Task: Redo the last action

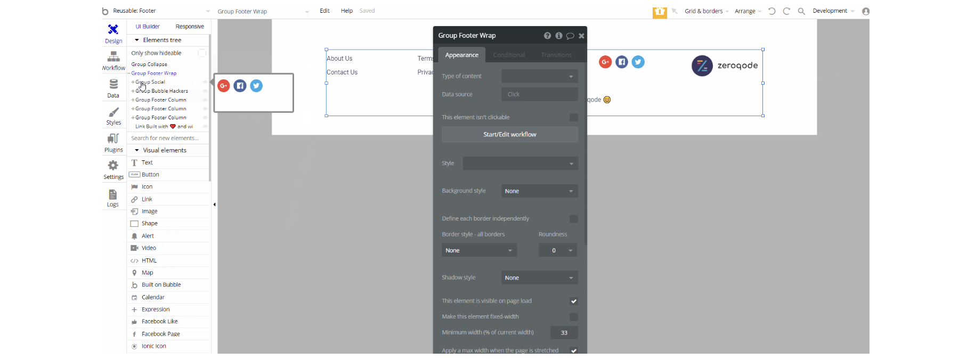Action: [x=786, y=11]
